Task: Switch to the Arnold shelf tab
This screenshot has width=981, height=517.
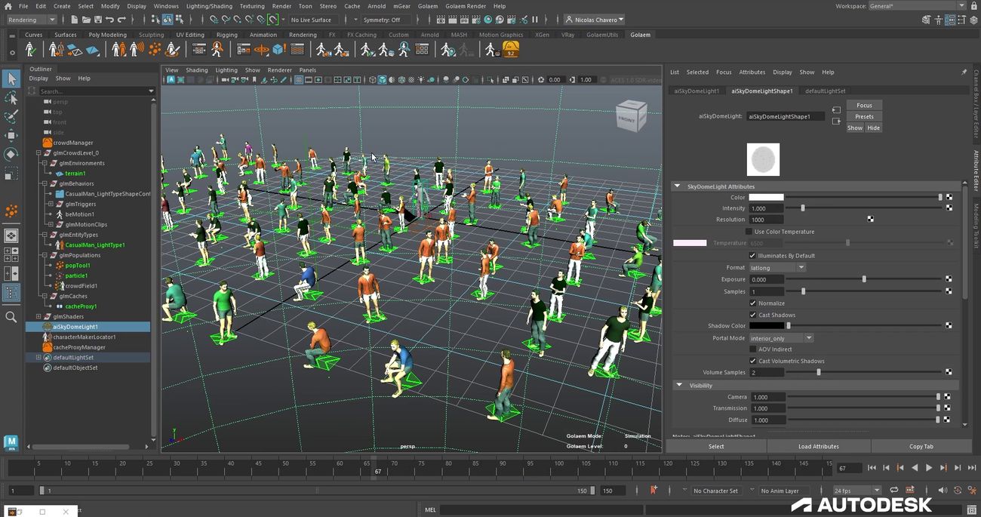Action: point(429,35)
